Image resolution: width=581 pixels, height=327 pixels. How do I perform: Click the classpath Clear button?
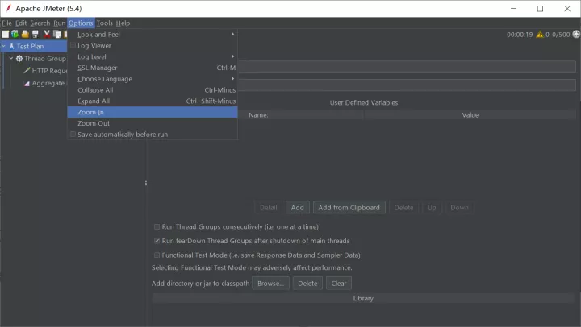point(339,284)
